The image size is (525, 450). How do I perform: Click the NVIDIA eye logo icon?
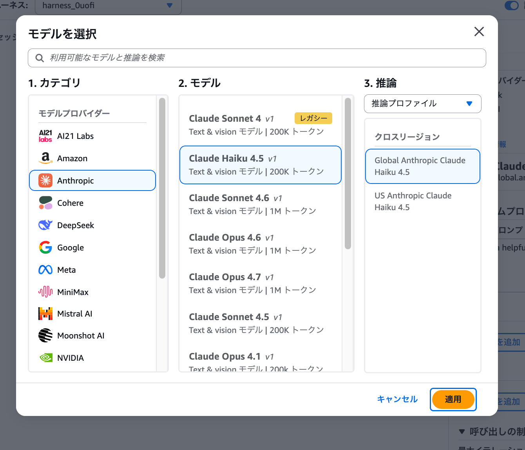(x=45, y=358)
